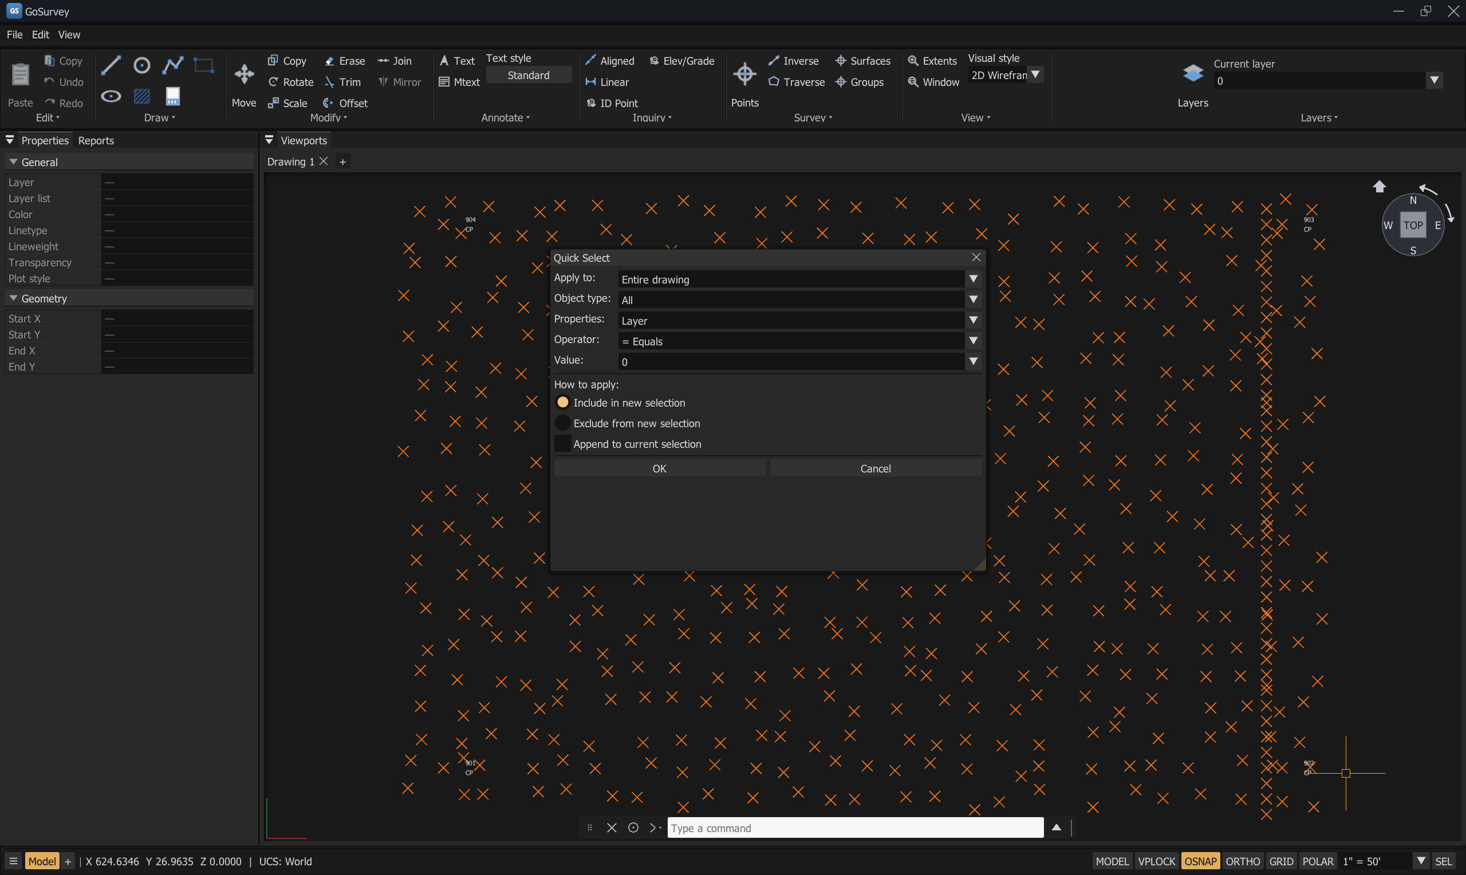Select the Polyline draw tool
The width and height of the screenshot is (1466, 875).
click(173, 65)
